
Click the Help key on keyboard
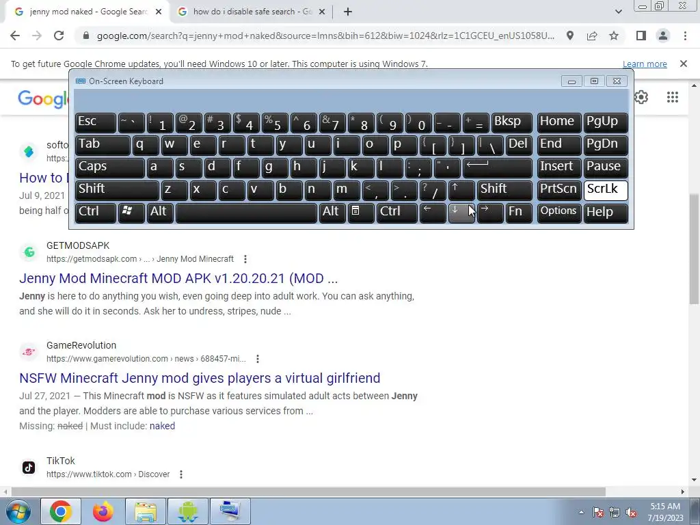click(606, 213)
